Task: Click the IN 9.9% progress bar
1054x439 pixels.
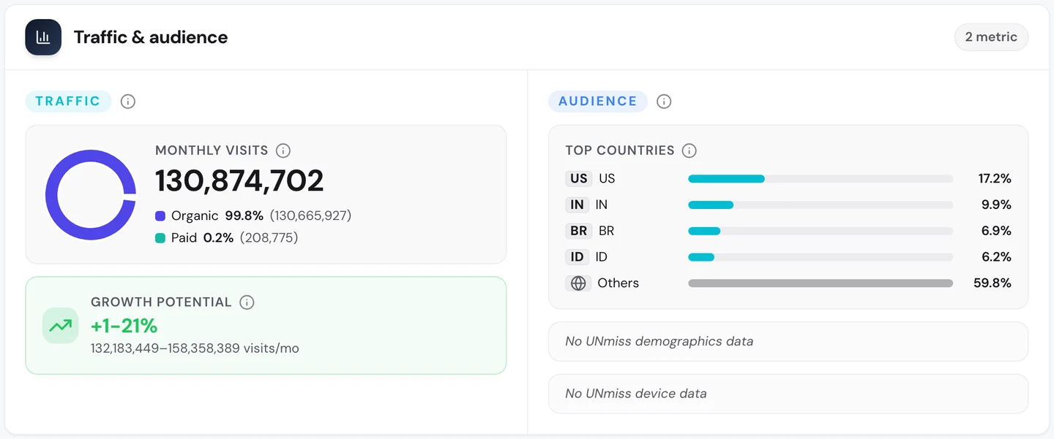Action: (x=821, y=205)
